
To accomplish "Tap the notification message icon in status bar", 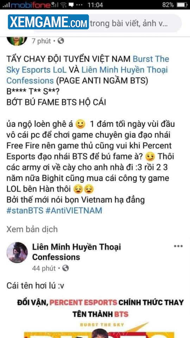I will (x=71, y=5).
